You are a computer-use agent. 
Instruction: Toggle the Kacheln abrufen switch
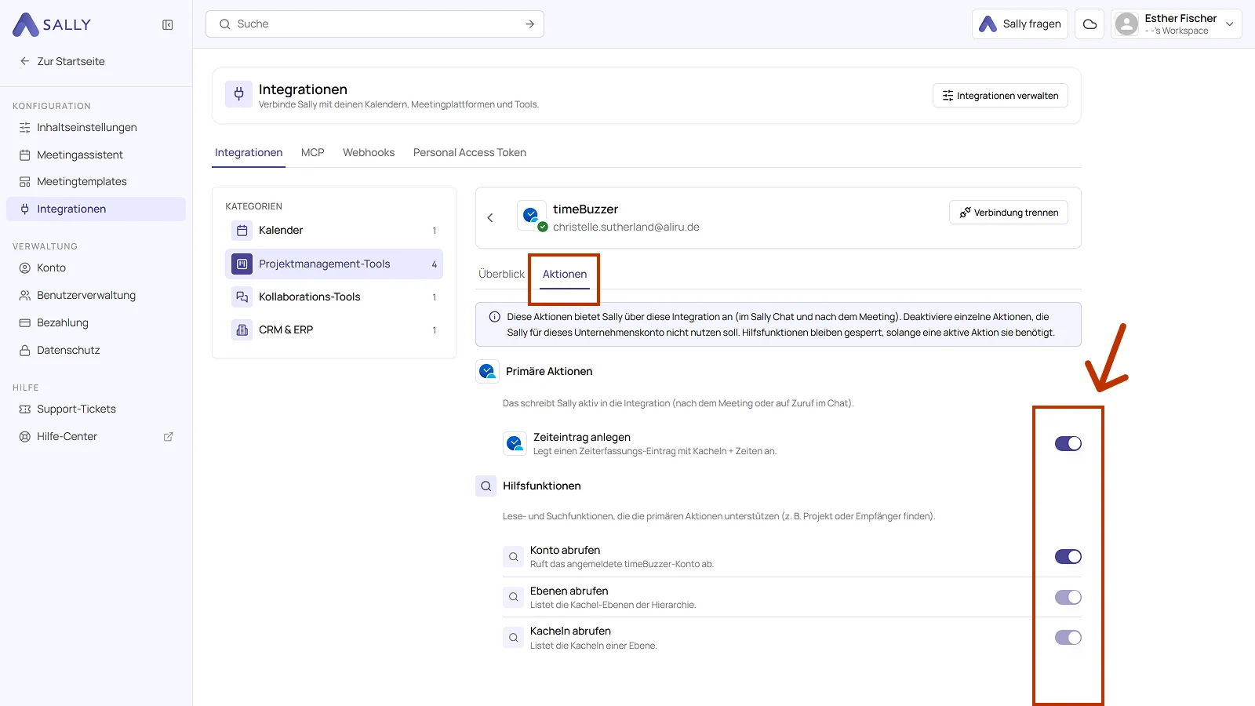tap(1068, 638)
